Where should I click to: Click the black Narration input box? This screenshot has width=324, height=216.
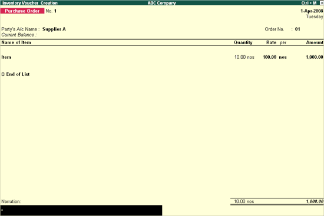[x=81, y=210]
